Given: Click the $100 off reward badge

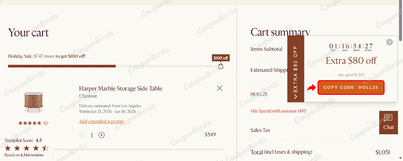Looking at the screenshot, I should (x=221, y=58).
